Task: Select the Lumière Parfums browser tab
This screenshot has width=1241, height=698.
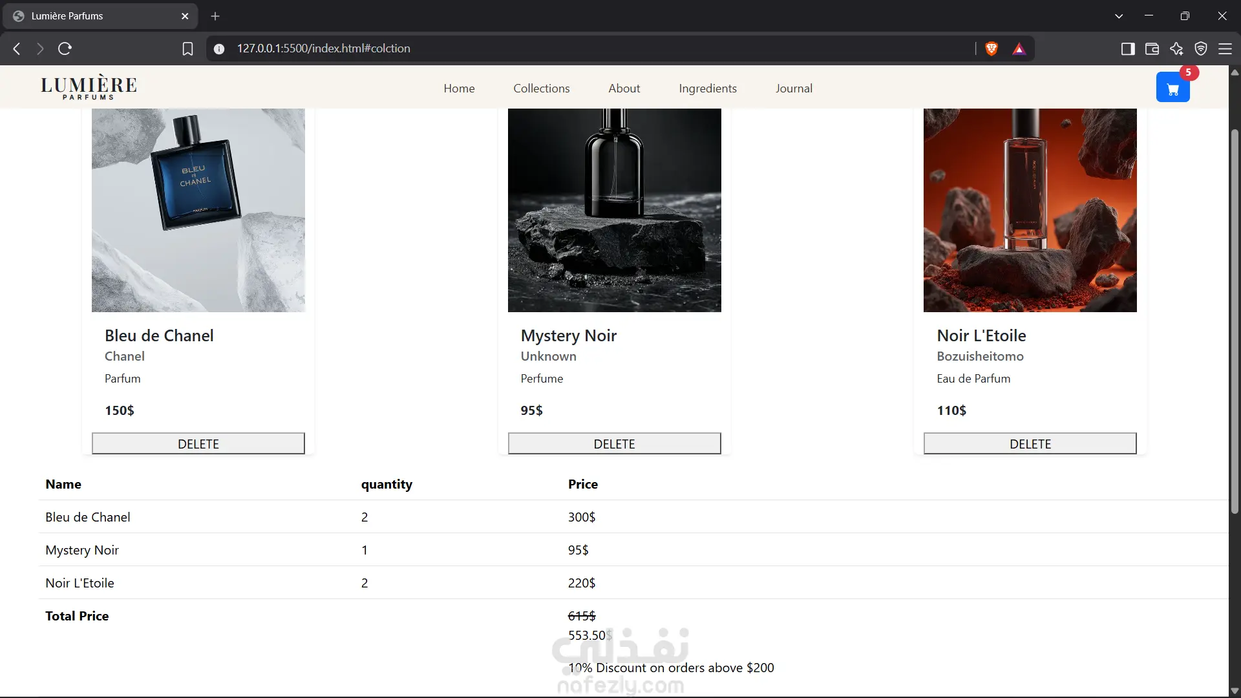Action: pos(100,16)
